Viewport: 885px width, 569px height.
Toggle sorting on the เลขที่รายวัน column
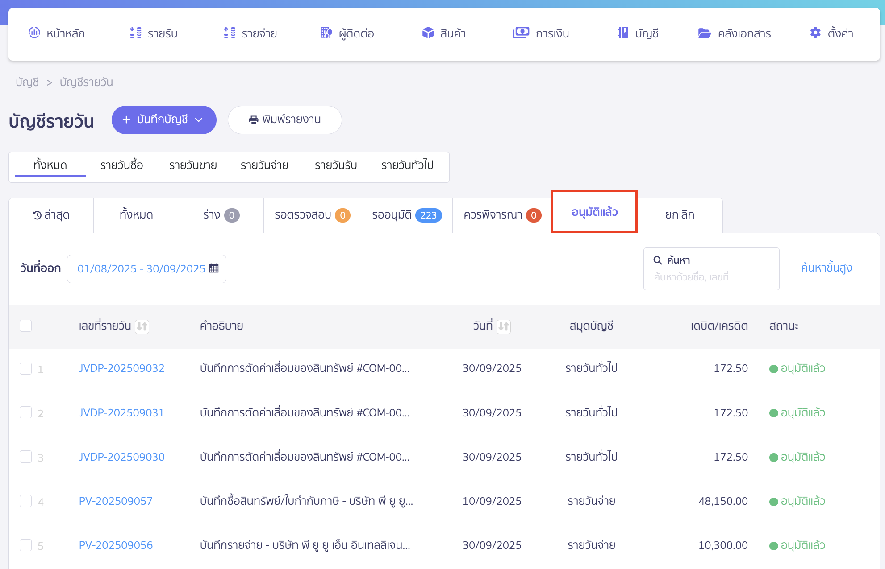(x=142, y=326)
